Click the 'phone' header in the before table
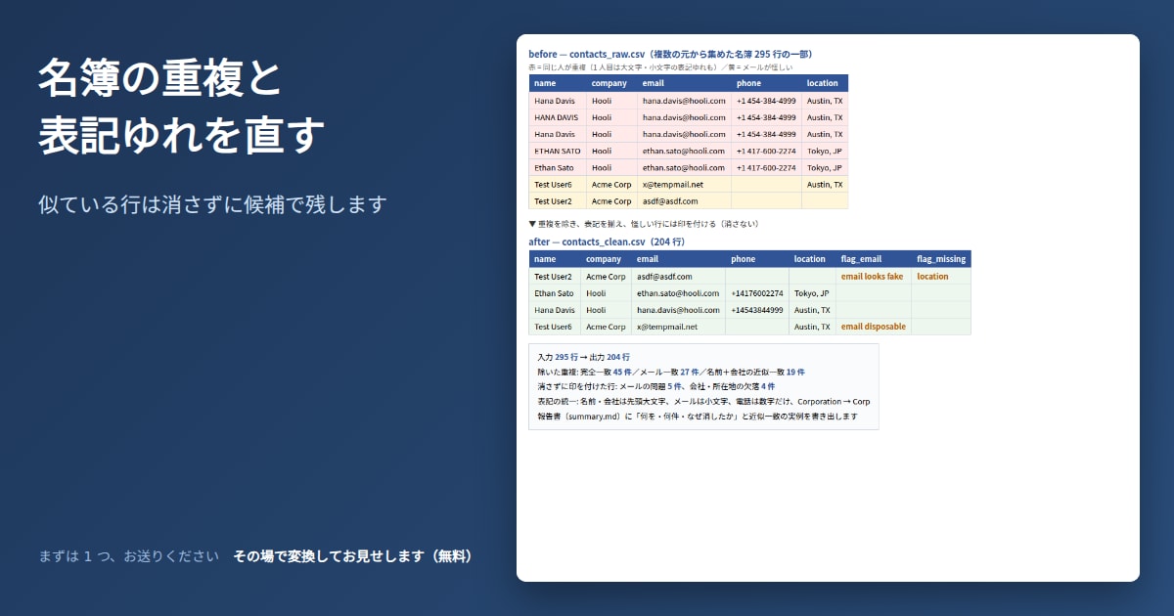This screenshot has width=1174, height=616. (x=748, y=83)
